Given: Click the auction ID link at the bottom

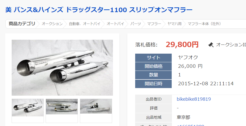Looking at the screenshot, I should (x=190, y=125).
